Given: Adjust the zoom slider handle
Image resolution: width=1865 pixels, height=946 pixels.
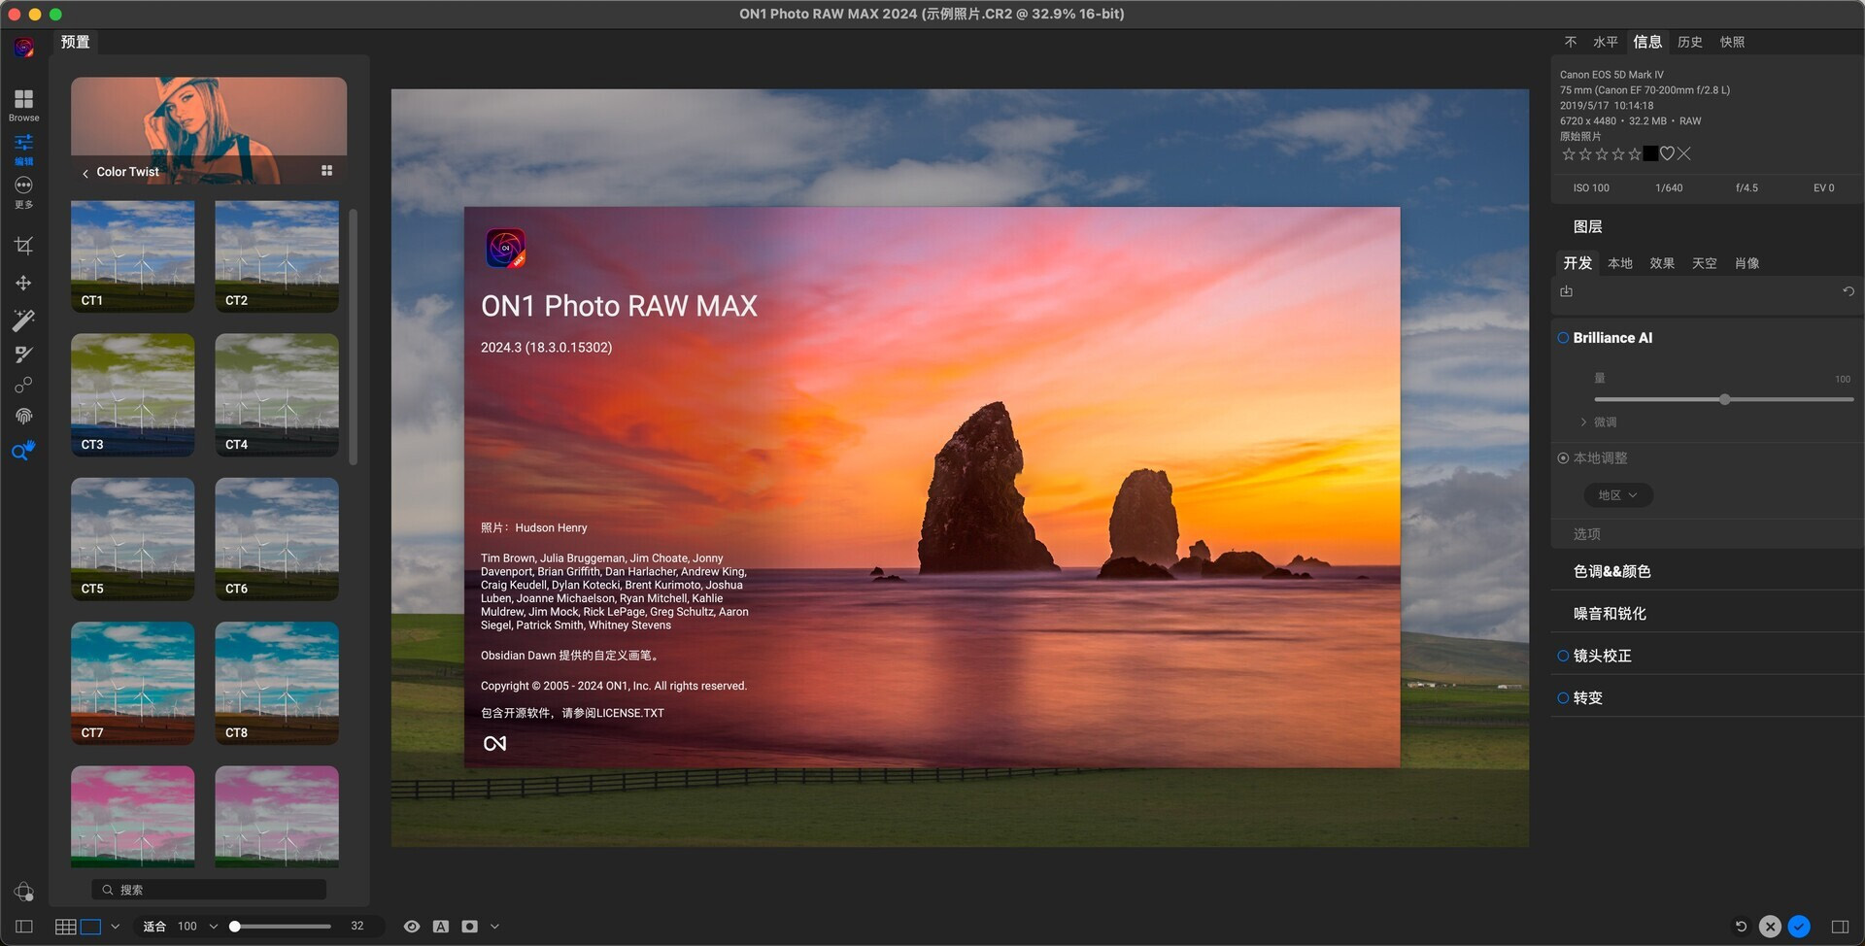Looking at the screenshot, I should (234, 927).
